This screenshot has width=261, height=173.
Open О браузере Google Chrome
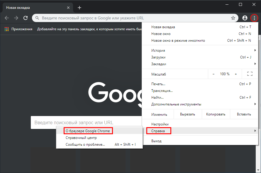[x=89, y=131]
